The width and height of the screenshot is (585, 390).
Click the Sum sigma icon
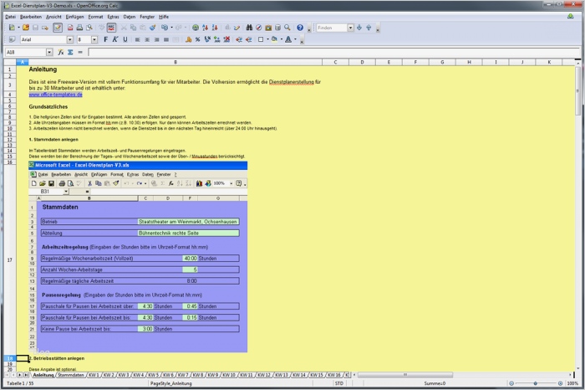[70, 52]
